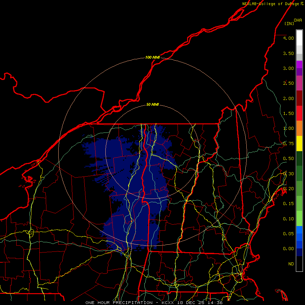Click the ND legend label
This screenshot has height=305, width=305.
291,264
